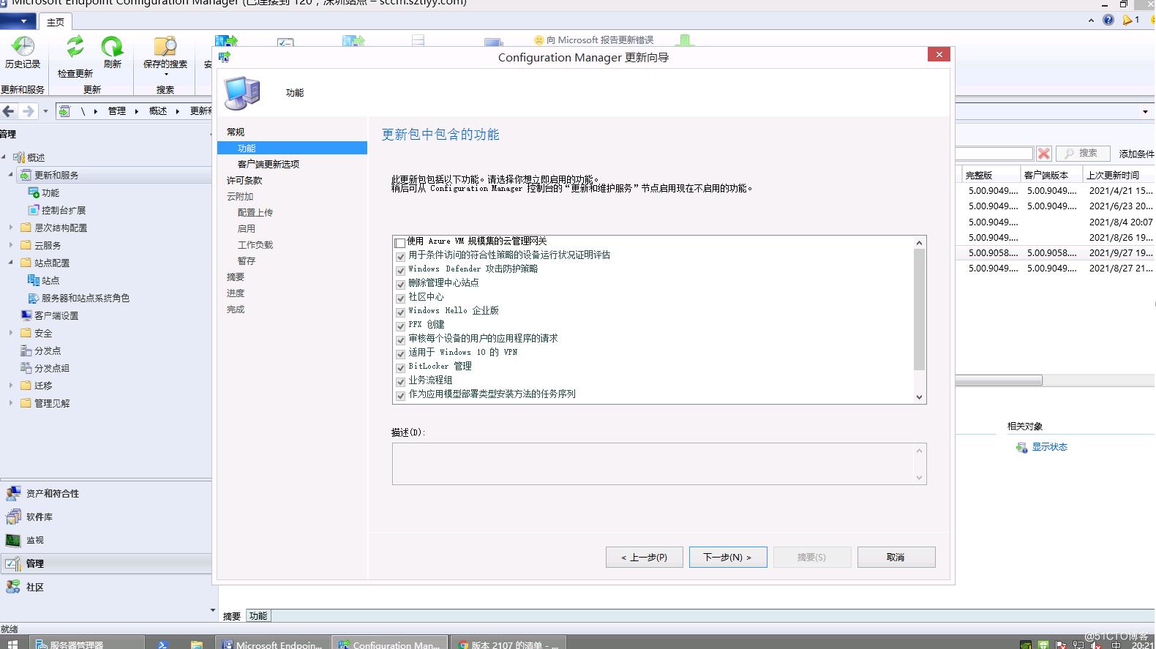Collapse the 概述 tree node

click(x=4, y=157)
